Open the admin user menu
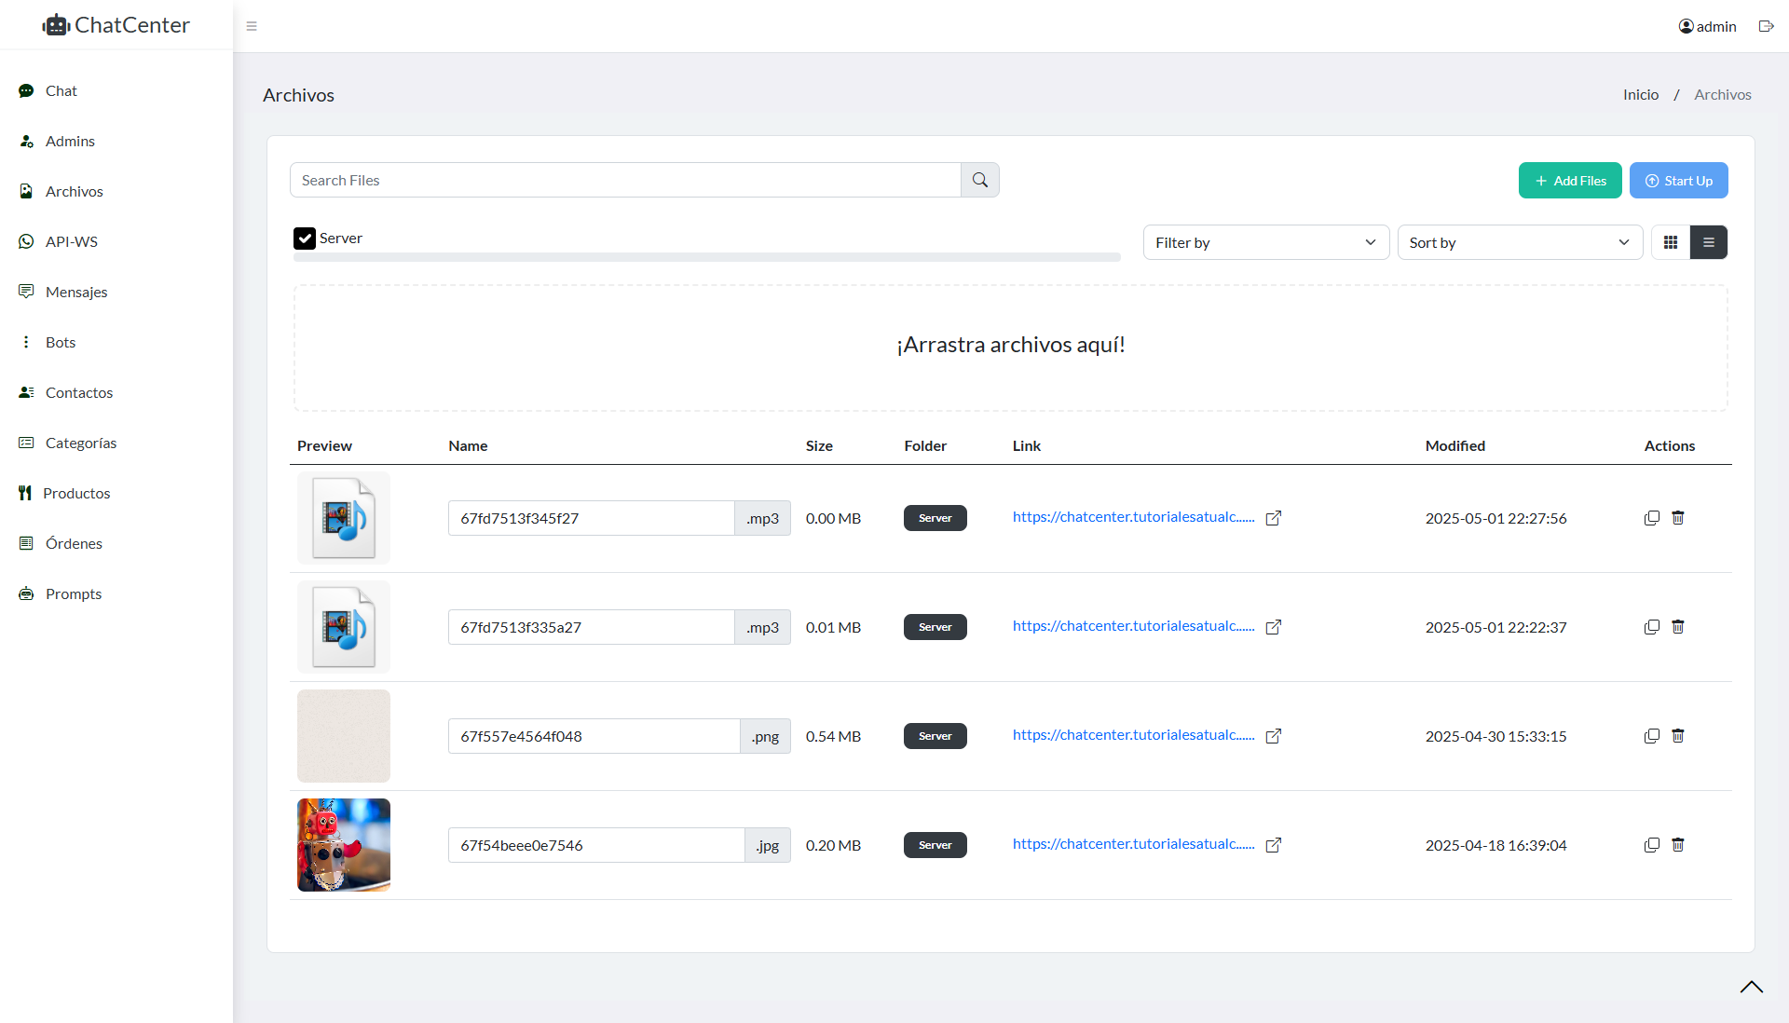Screen dimensions: 1789x1023 [x=1708, y=26]
